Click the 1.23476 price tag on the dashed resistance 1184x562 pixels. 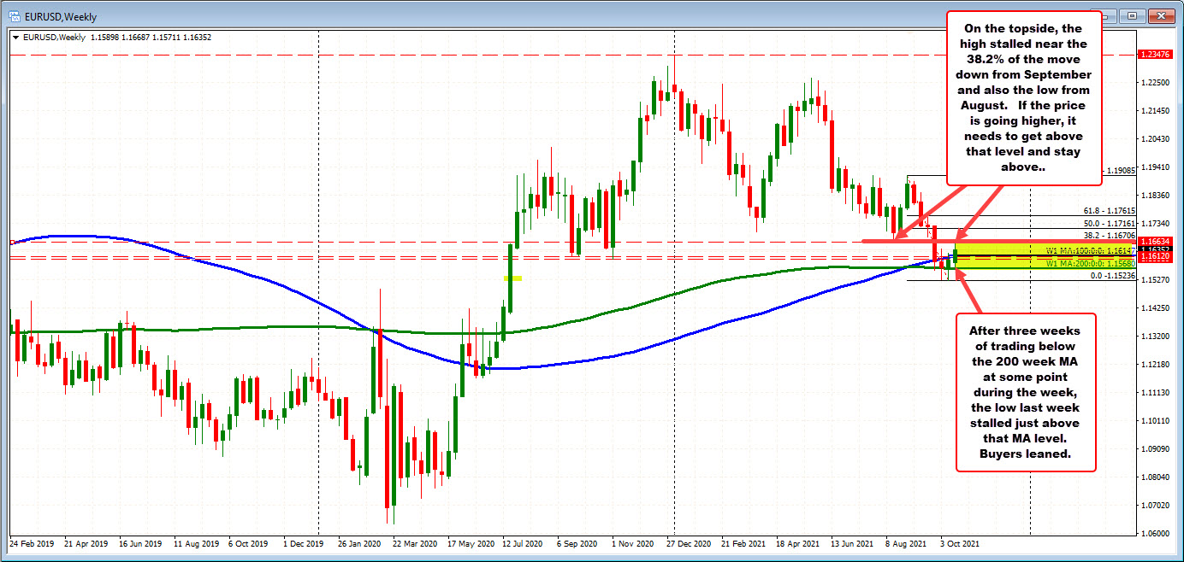(x=1156, y=53)
